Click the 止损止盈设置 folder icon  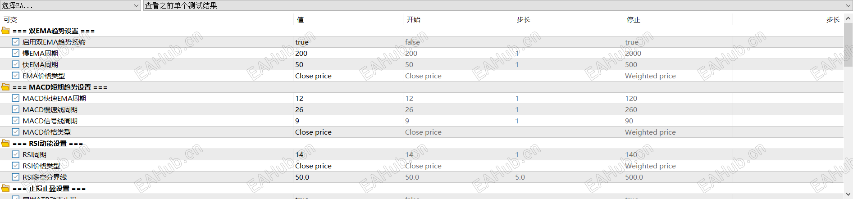pos(5,189)
